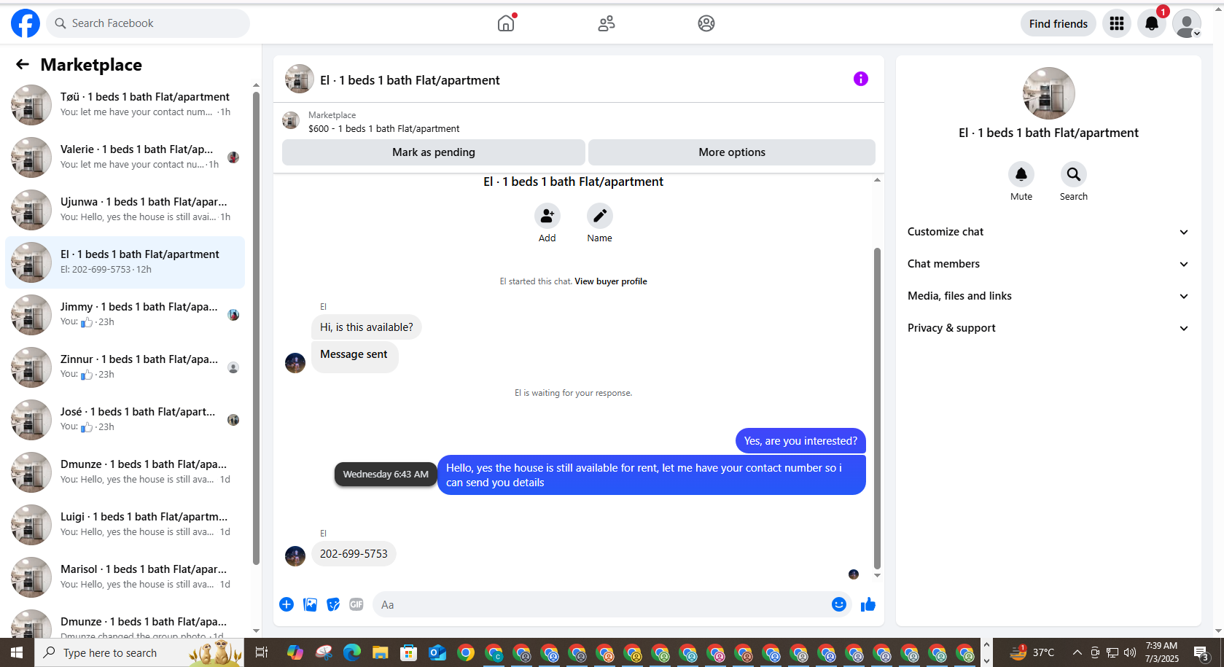Click the Find friends button
The image size is (1224, 667).
(1058, 23)
